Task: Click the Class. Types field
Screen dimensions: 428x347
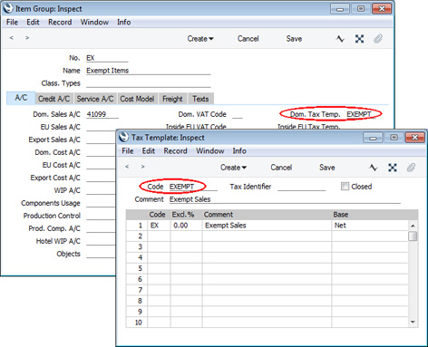Action: click(149, 83)
